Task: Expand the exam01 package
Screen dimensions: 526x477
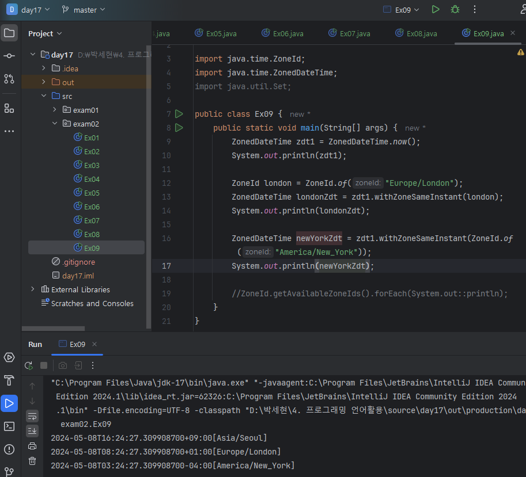Action: tap(55, 110)
